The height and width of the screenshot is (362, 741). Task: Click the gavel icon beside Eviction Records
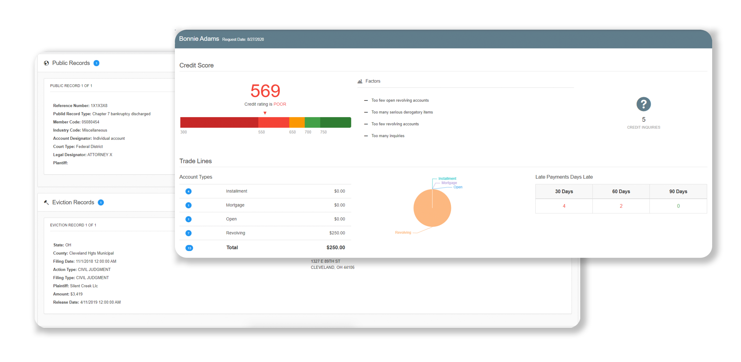pyautogui.click(x=46, y=202)
